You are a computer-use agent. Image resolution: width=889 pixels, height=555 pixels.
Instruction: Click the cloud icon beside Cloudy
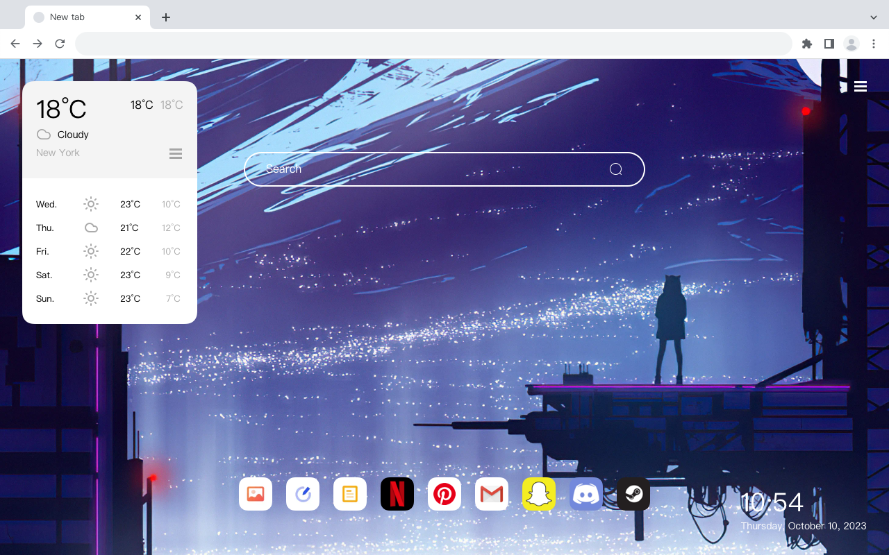point(44,135)
